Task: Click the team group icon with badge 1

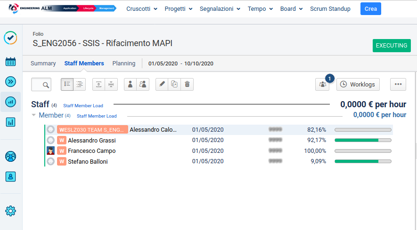Action: (322, 84)
